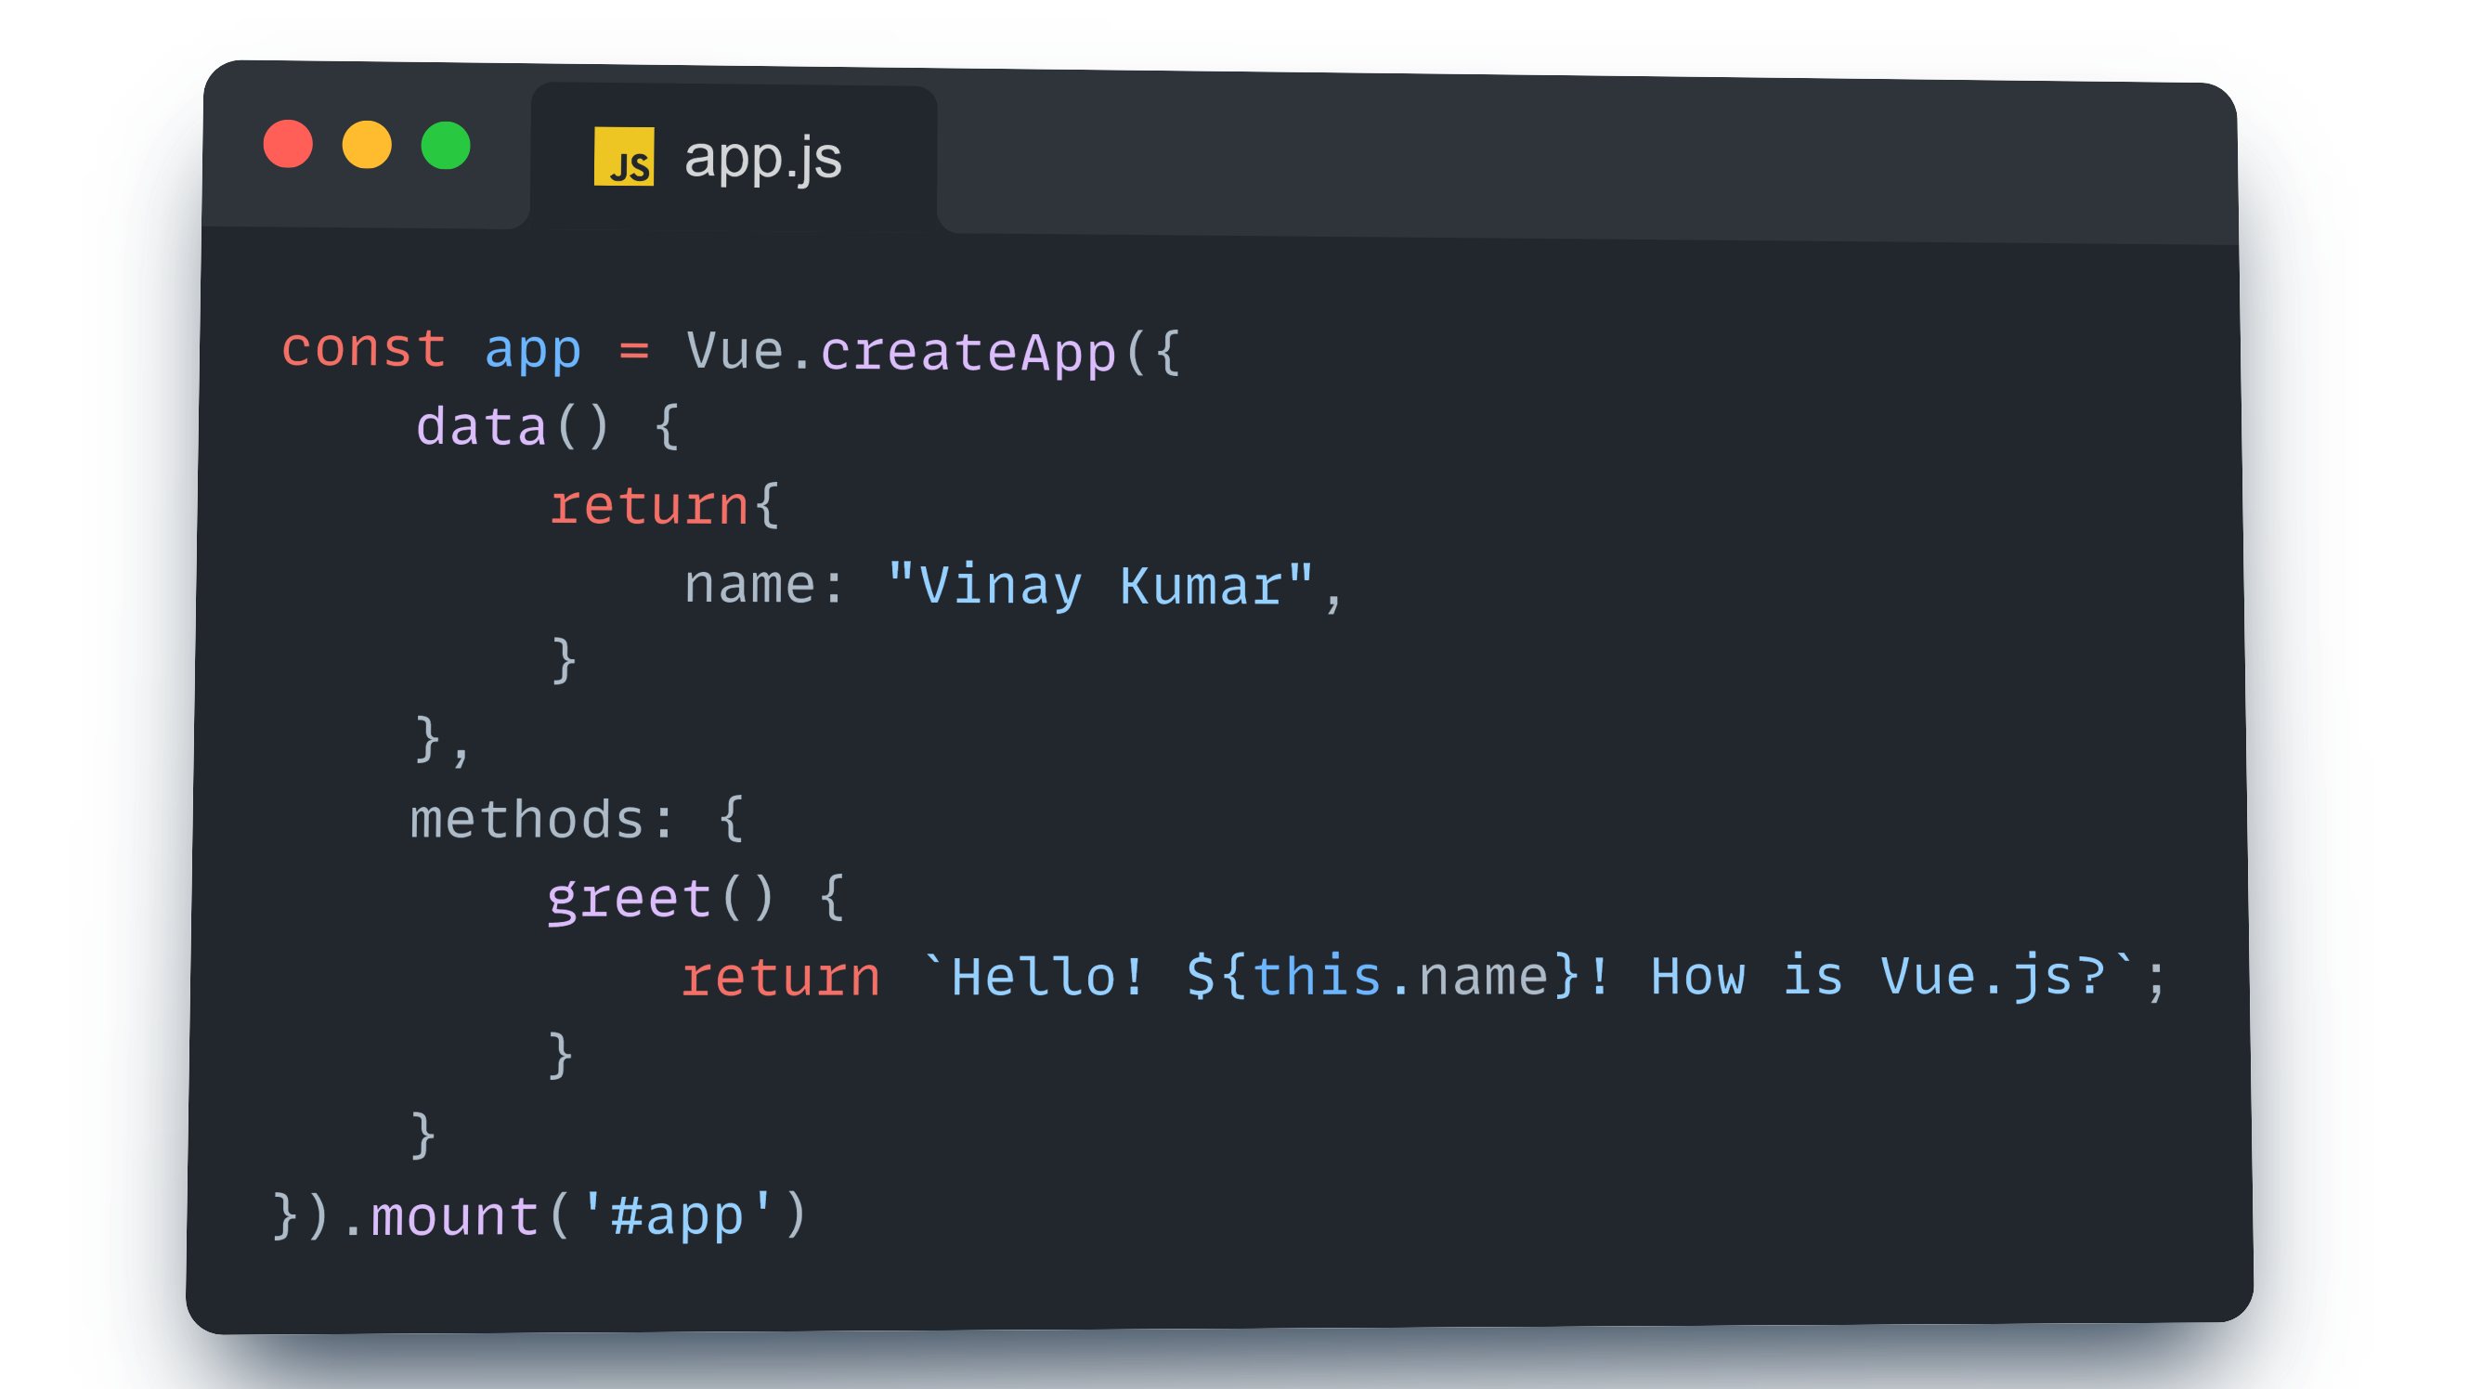Click the green maximize window dot
This screenshot has height=1389, width=2469.
(446, 146)
